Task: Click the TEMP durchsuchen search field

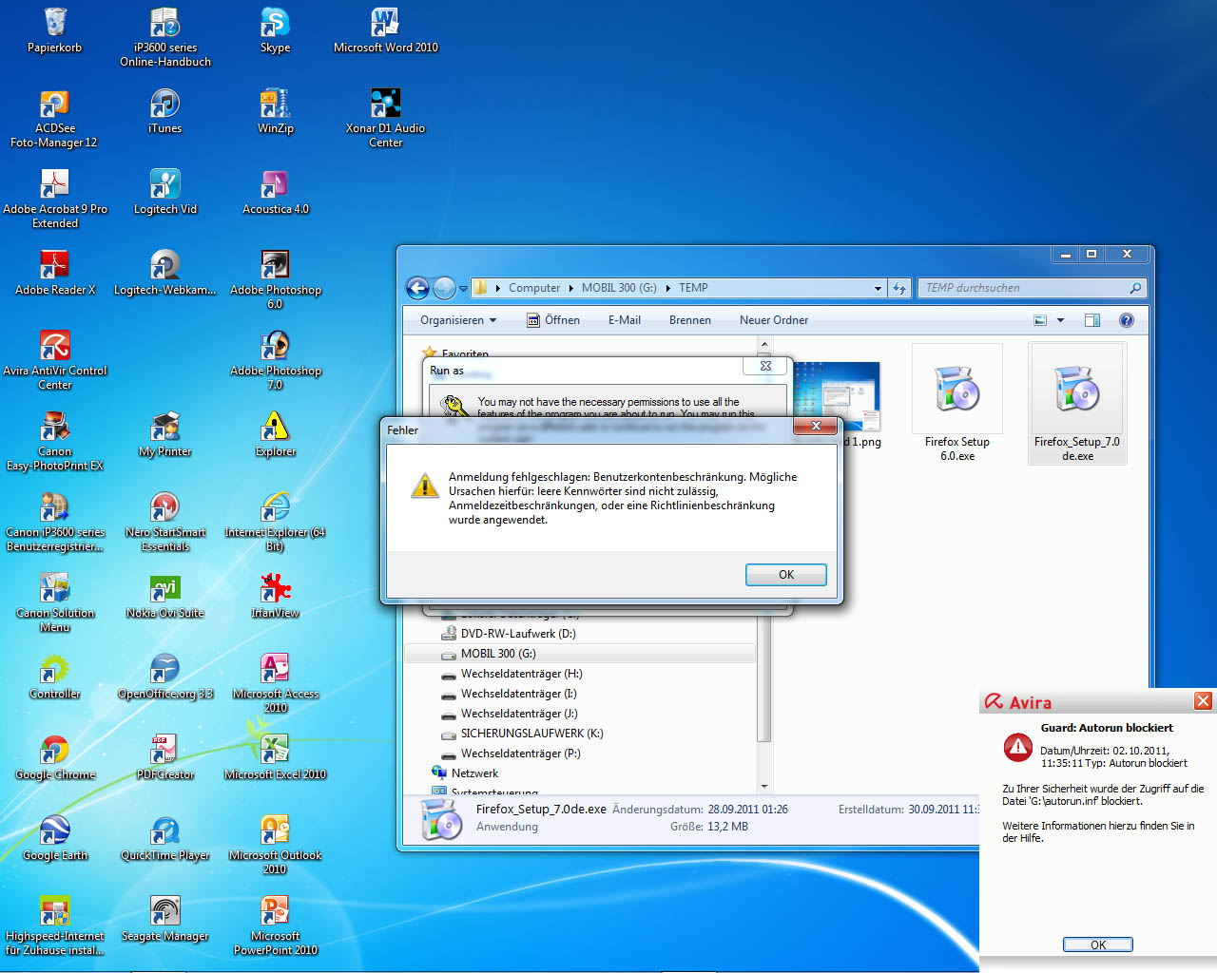Action: (x=1022, y=288)
